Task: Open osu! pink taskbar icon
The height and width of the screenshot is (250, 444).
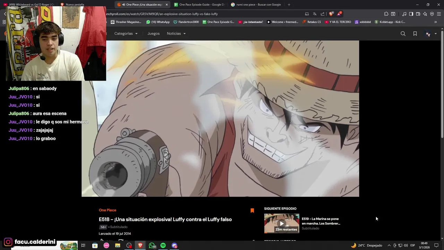Action: [x=106, y=245]
